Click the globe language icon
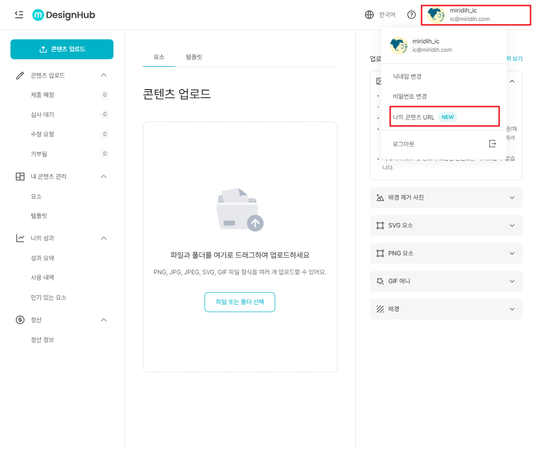Screen dimensions: 534x451 tap(369, 15)
